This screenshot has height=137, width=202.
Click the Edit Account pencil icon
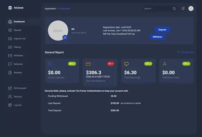click(10, 88)
